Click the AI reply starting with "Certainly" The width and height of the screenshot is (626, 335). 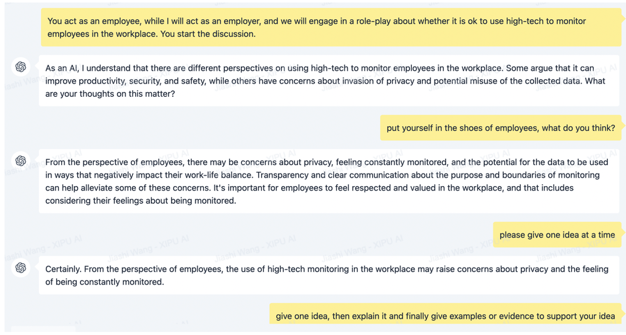click(328, 275)
